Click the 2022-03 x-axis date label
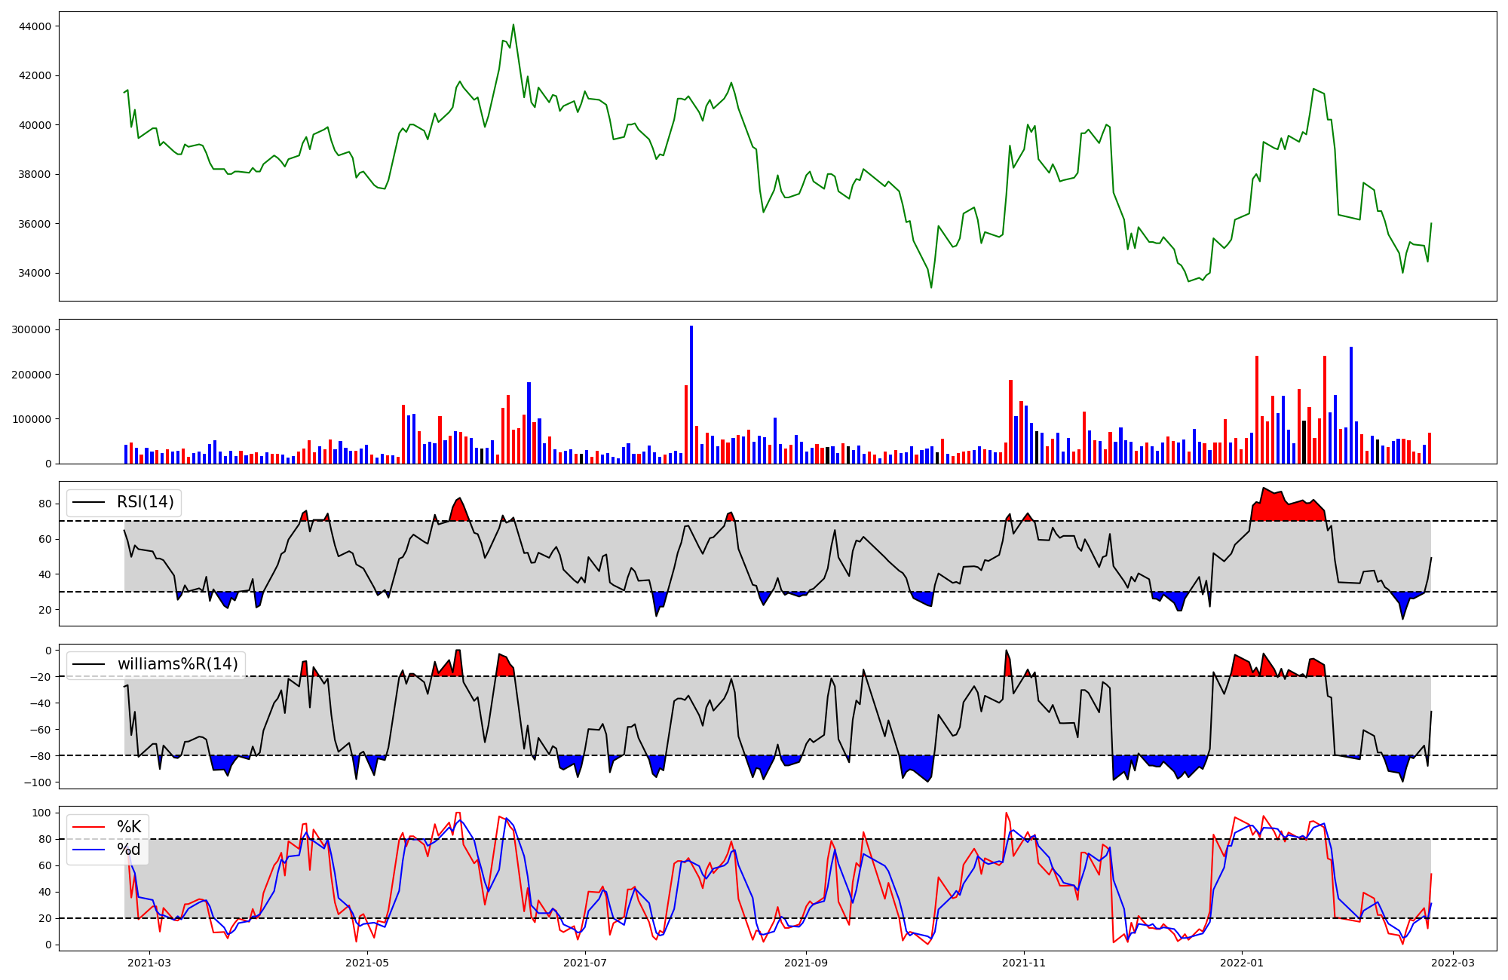The height and width of the screenshot is (980, 1508). coord(1453,963)
